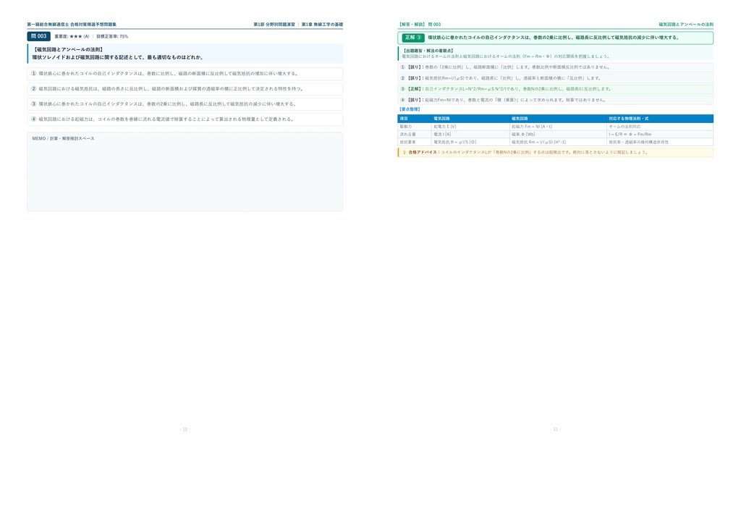Select answer choice ③ mentioning 巻数の2乗
The image size is (741, 524).
[185, 104]
